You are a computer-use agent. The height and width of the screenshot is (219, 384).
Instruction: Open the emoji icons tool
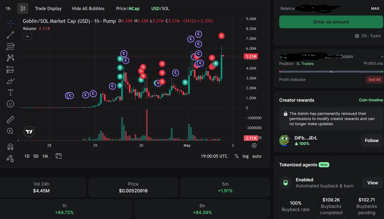10,104
